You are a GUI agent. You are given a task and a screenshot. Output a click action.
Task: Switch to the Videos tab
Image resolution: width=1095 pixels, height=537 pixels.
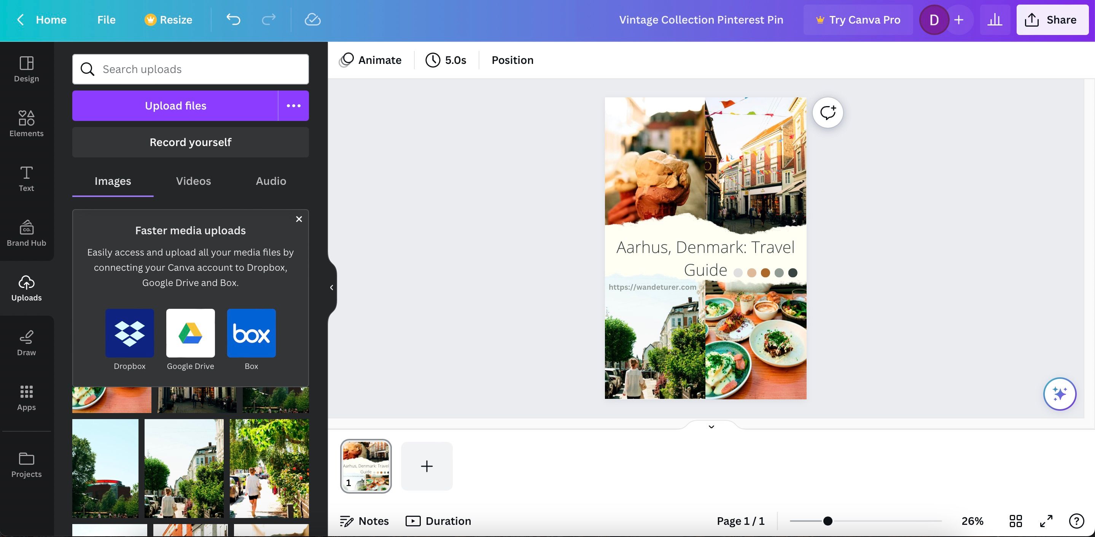(193, 181)
